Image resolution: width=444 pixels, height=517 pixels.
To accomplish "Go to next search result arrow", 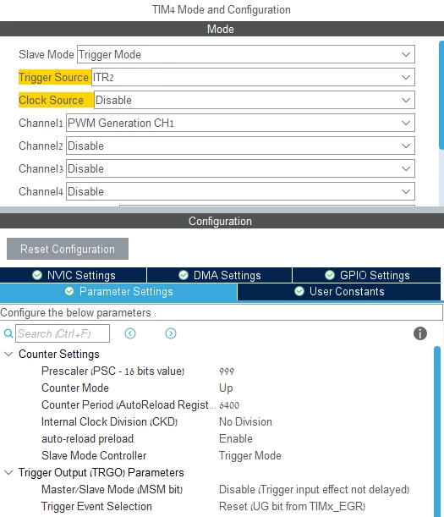I will click(x=171, y=333).
